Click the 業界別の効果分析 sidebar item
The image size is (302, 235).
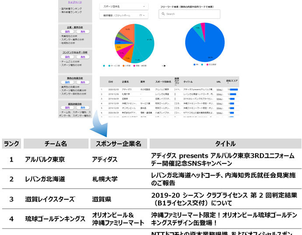pos(70,87)
